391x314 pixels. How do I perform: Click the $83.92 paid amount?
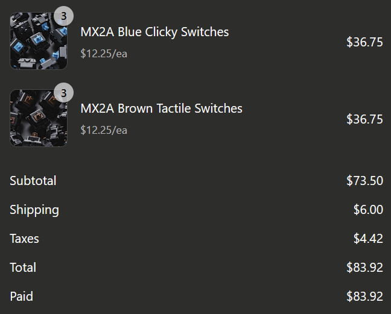click(364, 297)
